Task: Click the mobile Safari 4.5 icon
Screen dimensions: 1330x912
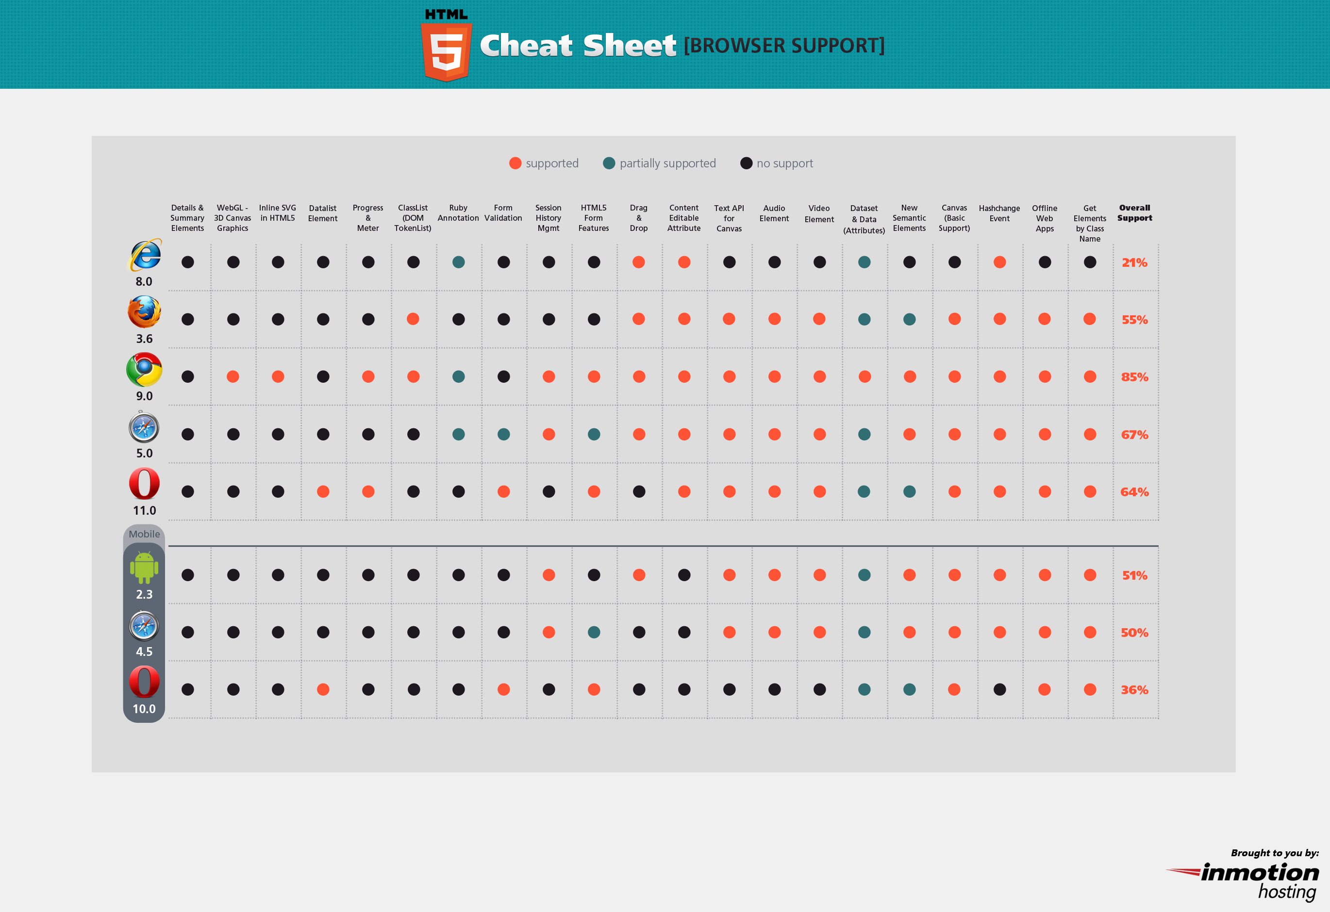Action: [144, 625]
